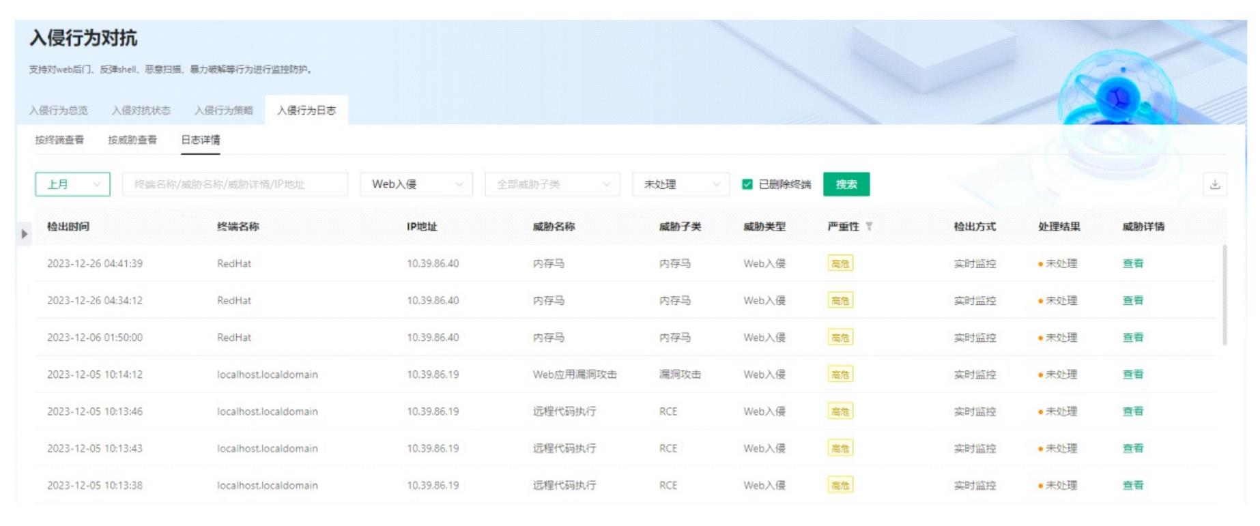
Task: Click RedHat terminal name in the 04:34:12 row
Action: pos(234,300)
